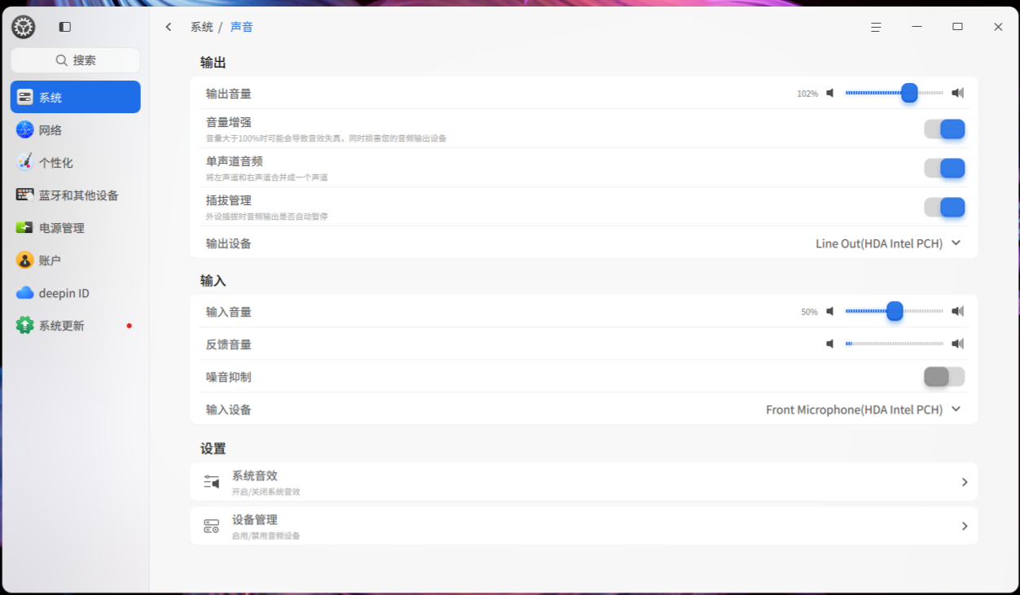1020x595 pixels.
Task: Click the 个性化 paintbrush icon
Action: point(24,162)
